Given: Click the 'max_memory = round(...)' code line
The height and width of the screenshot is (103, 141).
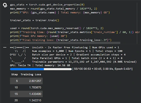Looking at the screenshot, I should (x=54, y=9).
